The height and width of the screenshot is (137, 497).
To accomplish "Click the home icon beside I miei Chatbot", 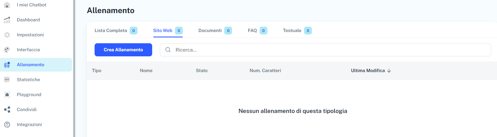I will point(7,5).
